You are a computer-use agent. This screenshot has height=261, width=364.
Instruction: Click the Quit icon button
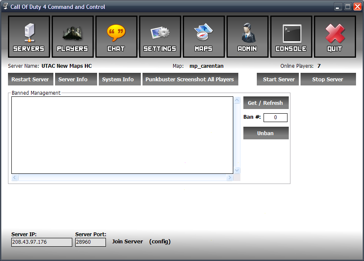(335, 37)
